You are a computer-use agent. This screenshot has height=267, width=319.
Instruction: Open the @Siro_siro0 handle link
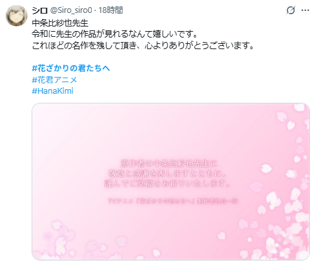pos(71,10)
